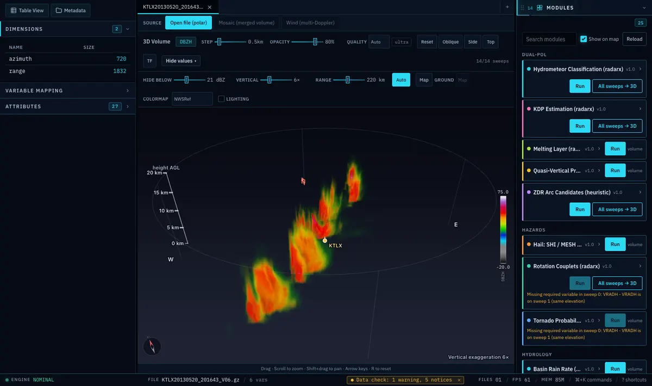Image resolution: width=652 pixels, height=386 pixels.
Task: Uncheck the Show on map checkbox
Action: [x=584, y=39]
